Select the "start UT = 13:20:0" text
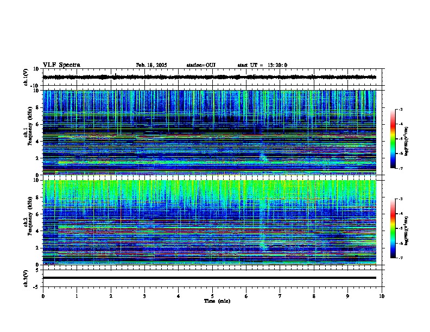 pyautogui.click(x=262, y=65)
